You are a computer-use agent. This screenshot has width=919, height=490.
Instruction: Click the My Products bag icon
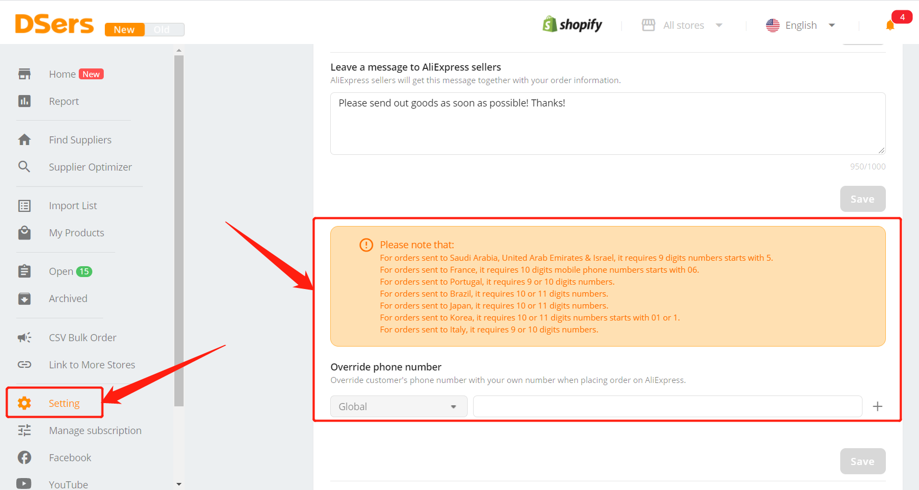click(24, 233)
